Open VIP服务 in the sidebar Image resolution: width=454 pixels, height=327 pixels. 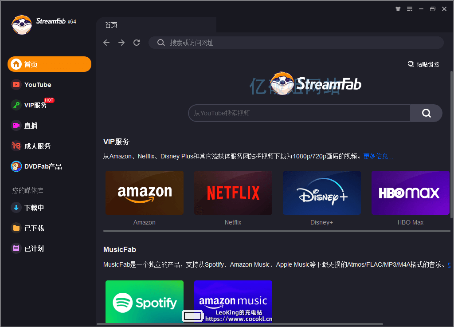31,105
